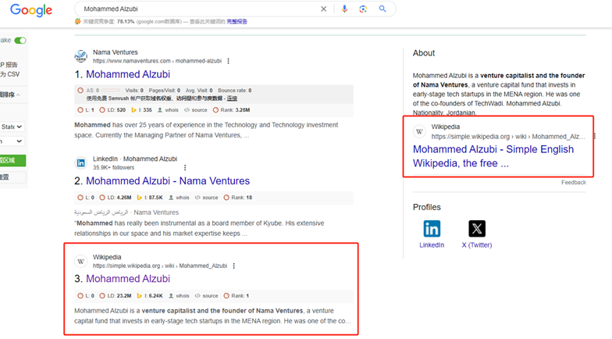Click the Google logo

click(31, 10)
